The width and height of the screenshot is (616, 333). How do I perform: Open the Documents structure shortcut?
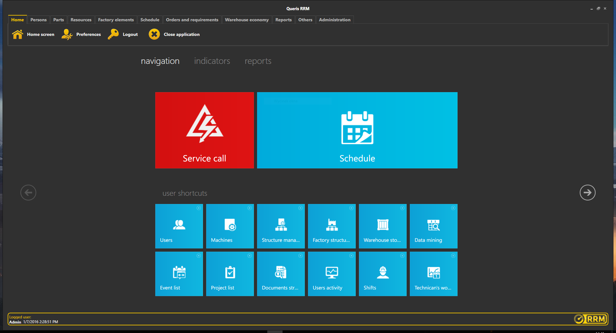281,274
